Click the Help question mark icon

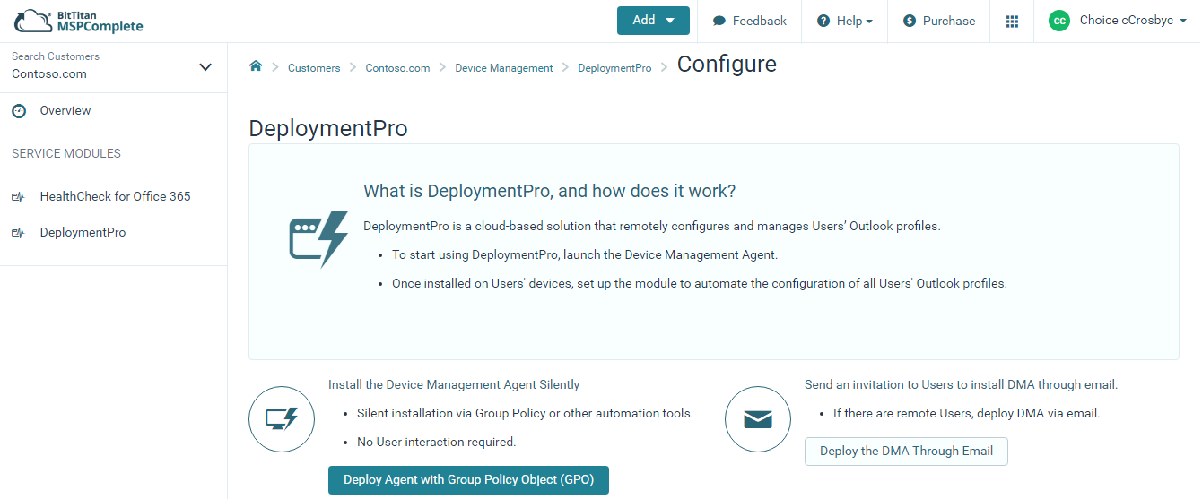(823, 21)
